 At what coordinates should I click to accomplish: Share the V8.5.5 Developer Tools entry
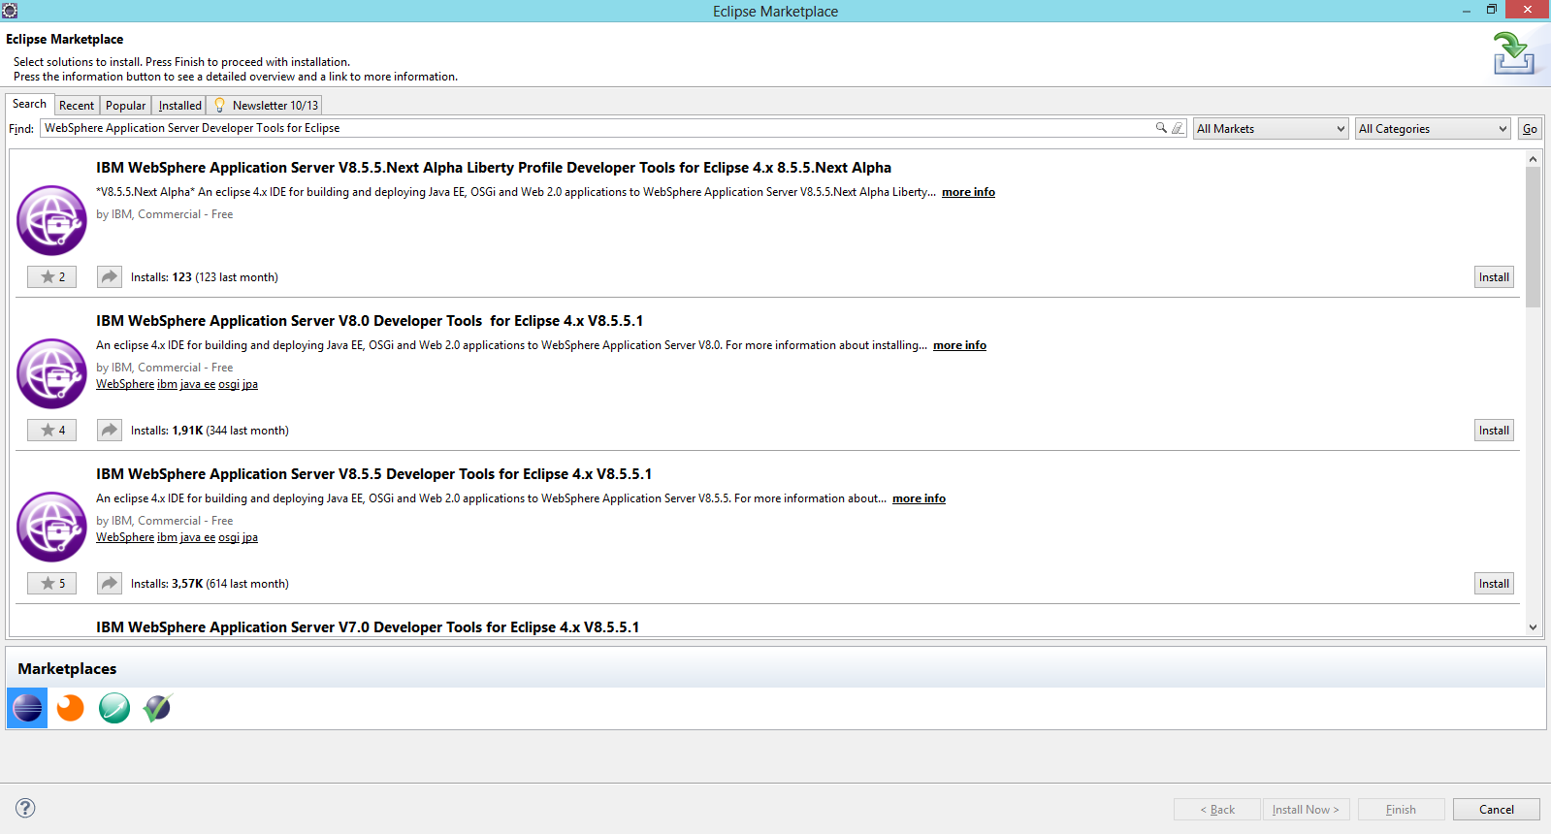(110, 584)
